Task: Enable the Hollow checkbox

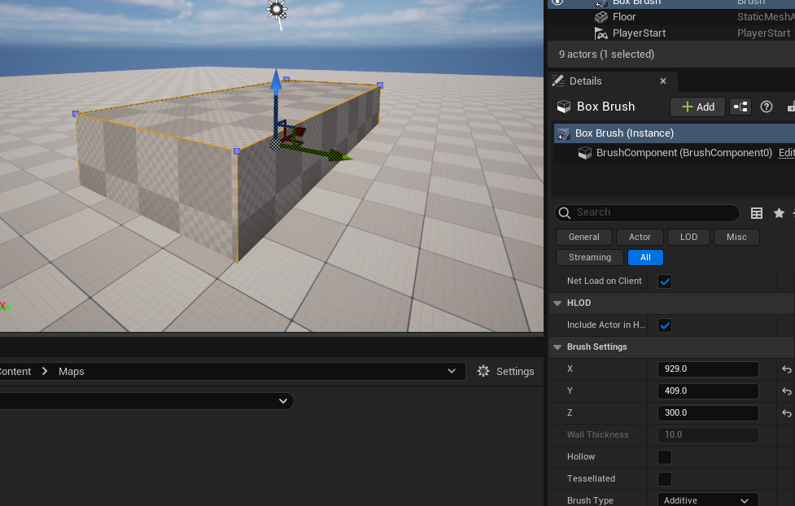Action: (x=664, y=457)
